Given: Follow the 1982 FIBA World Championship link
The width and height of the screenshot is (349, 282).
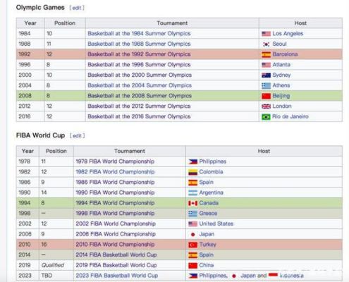Looking at the screenshot, I should point(115,172).
